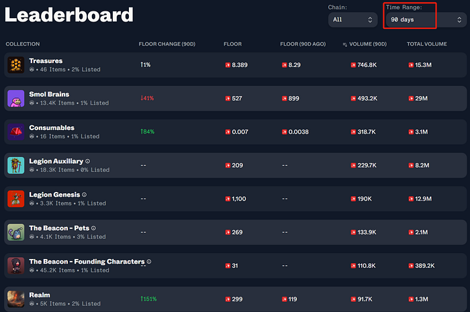Screen dimensions: 470x312
Task: Click the Consumables red tent icon
Action: (x=16, y=132)
